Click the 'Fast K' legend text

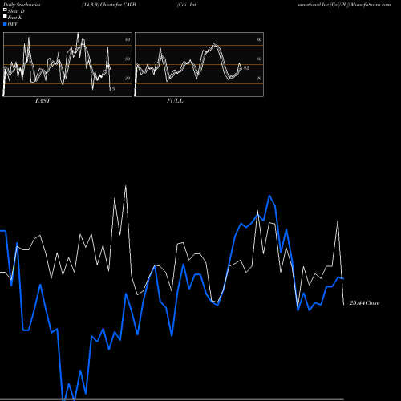(x=15, y=18)
